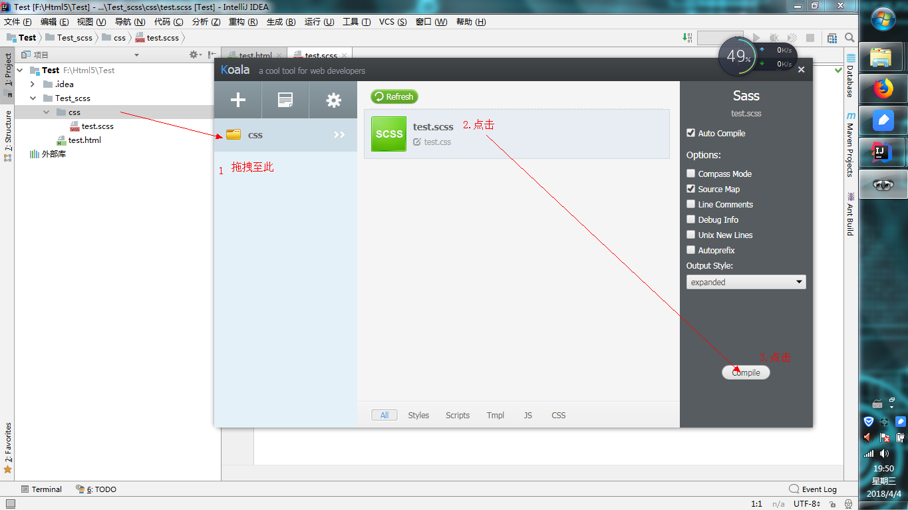Open the Database tool window
This screenshot has width=908, height=510.
(849, 76)
